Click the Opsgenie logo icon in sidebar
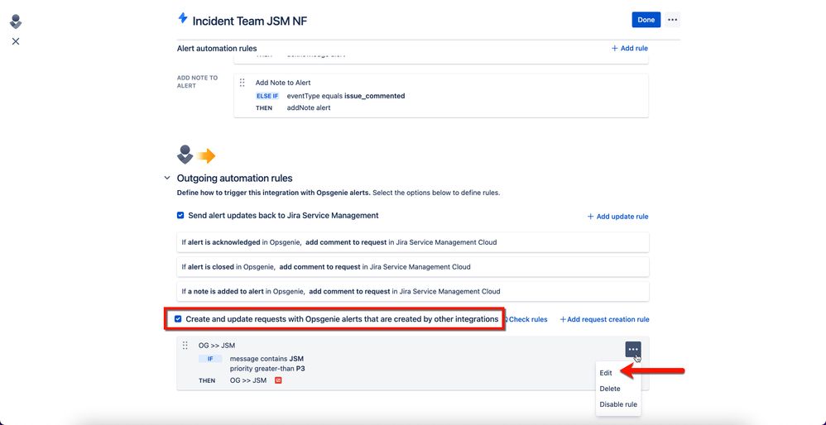The width and height of the screenshot is (826, 425). click(16, 21)
